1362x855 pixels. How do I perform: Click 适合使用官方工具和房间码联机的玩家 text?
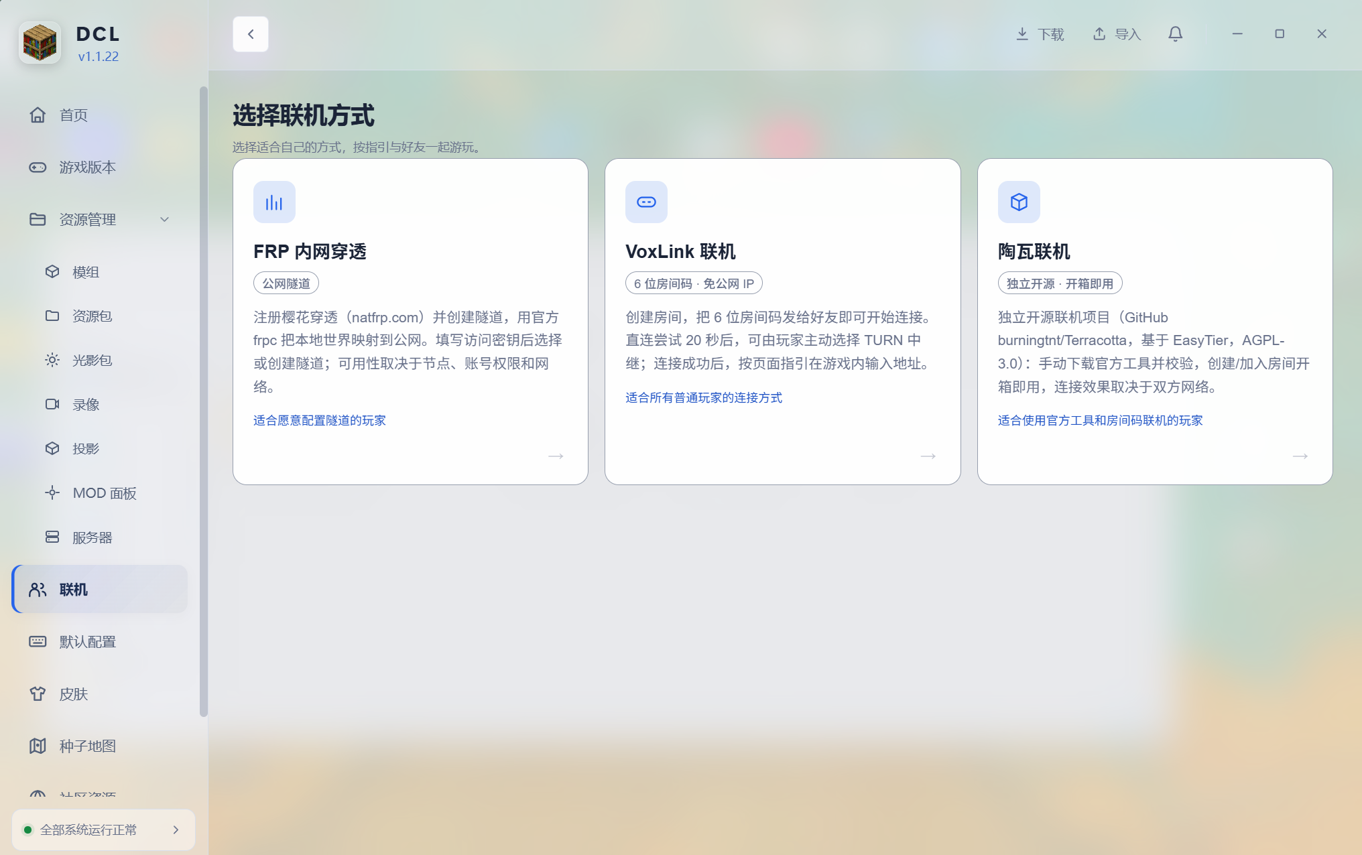(1101, 421)
